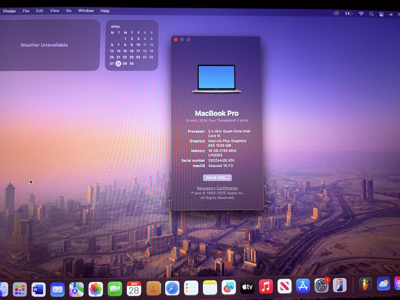This screenshot has height=300, width=400.
Task: Click the Creative Cloud menu bar icon
Action: [x=336, y=14]
